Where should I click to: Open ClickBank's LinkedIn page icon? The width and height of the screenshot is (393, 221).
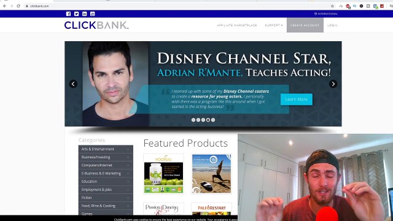85,14
